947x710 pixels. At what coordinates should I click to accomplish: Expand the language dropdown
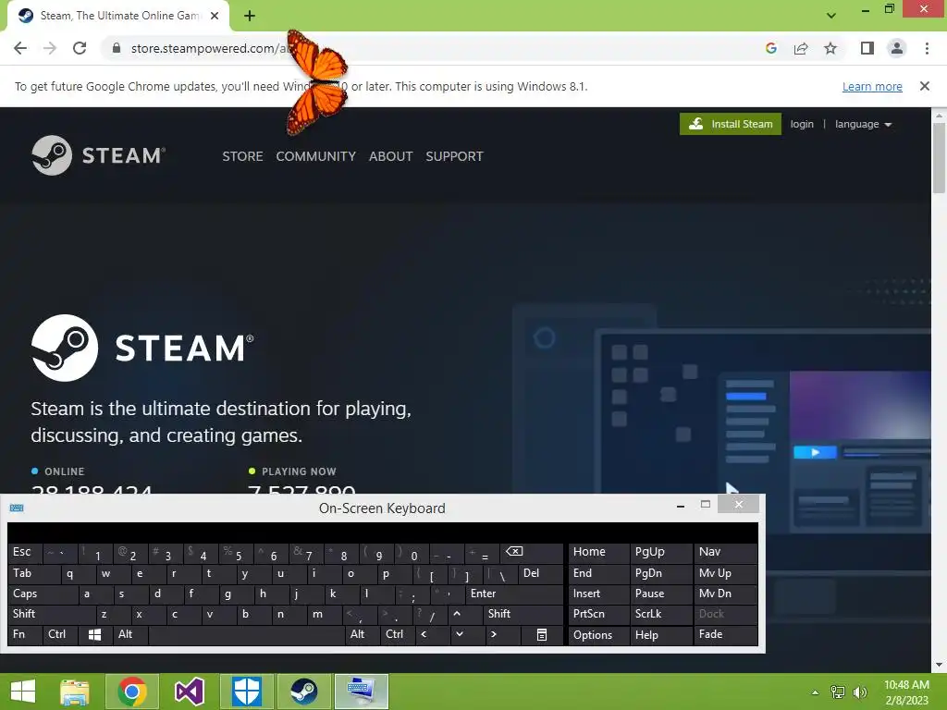tap(863, 124)
